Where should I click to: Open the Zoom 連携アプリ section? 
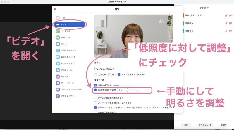pos(66,50)
